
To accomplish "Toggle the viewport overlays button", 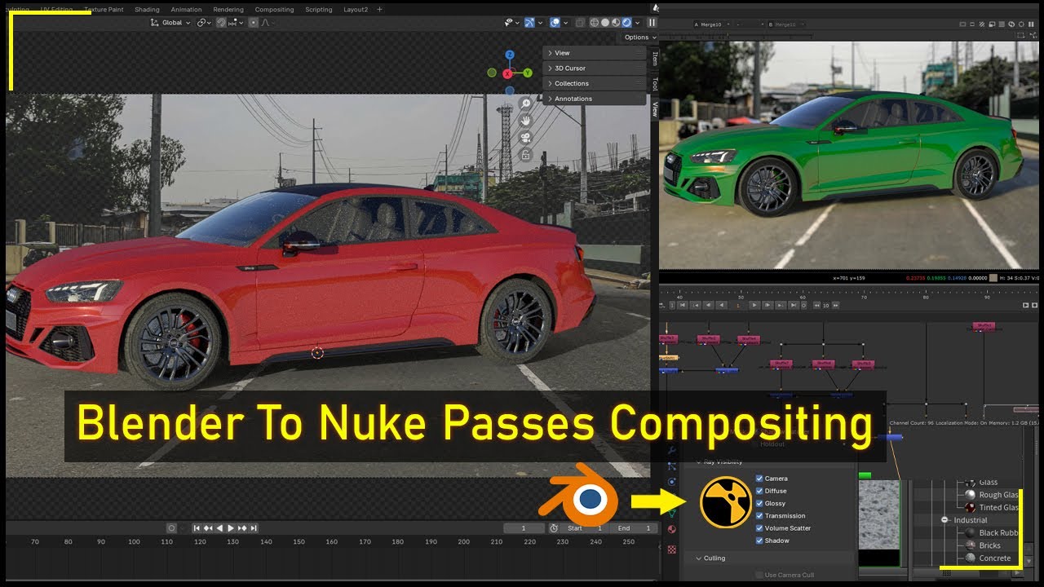I will [x=555, y=23].
